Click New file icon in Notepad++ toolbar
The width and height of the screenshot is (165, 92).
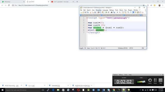click(x=81, y=13)
